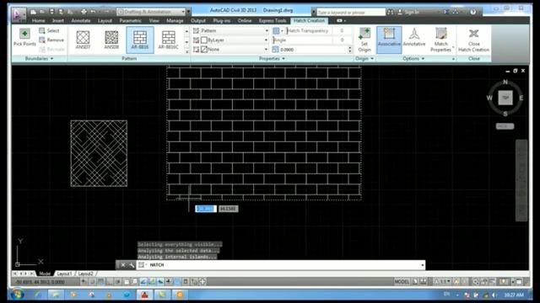Screen dimensions: 540x303
Task: Select the ANSI37 hatch pattern
Action: coord(83,40)
